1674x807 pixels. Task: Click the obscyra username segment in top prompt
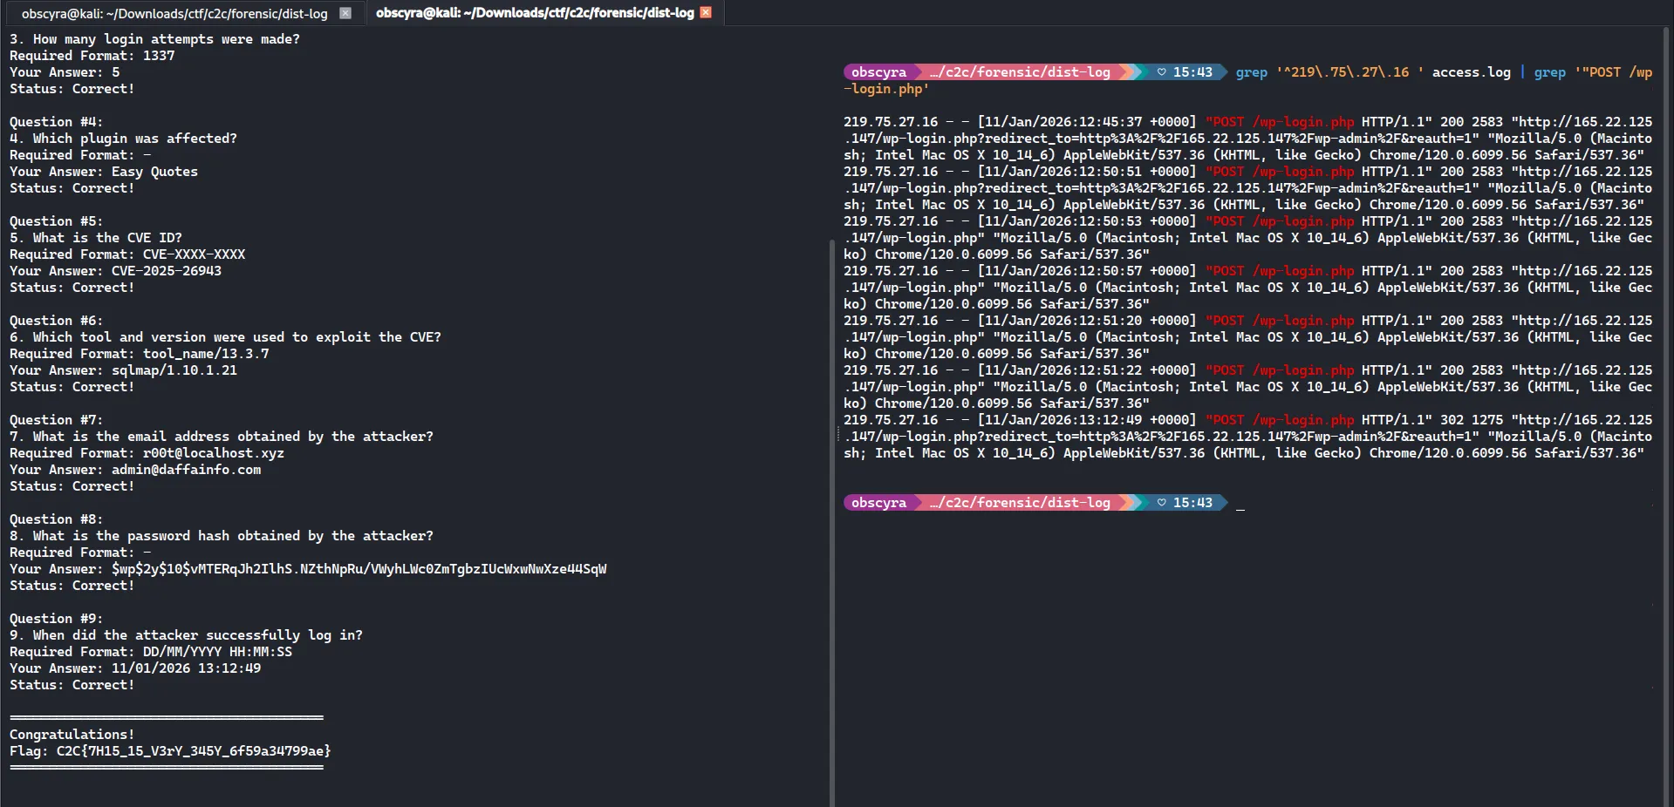coord(878,72)
